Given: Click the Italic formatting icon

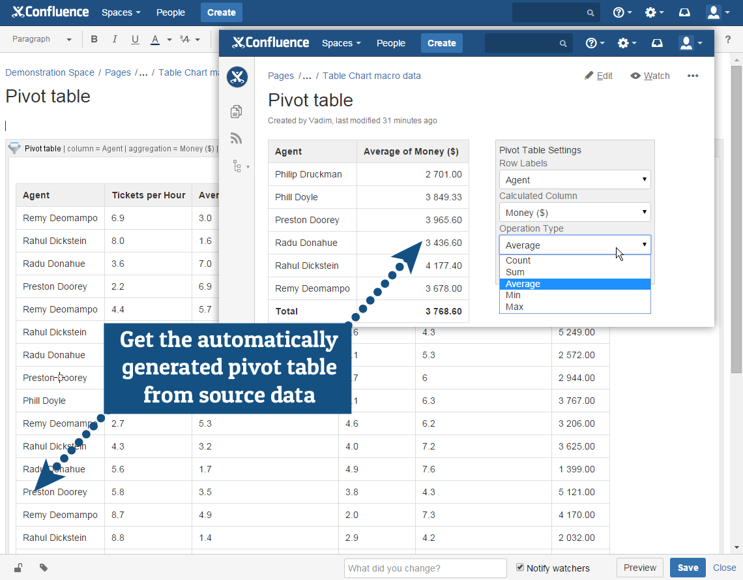Looking at the screenshot, I should [x=115, y=39].
